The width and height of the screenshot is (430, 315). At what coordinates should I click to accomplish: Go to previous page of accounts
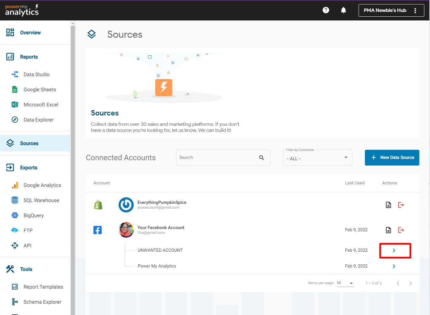click(x=398, y=283)
